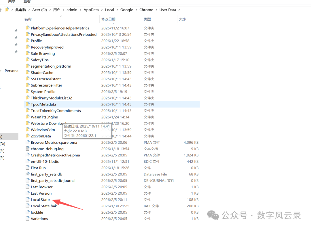Image resolution: width=311 pixels, height=228 pixels.
Task: Click the address bar folder icon
Action: point(7,9)
